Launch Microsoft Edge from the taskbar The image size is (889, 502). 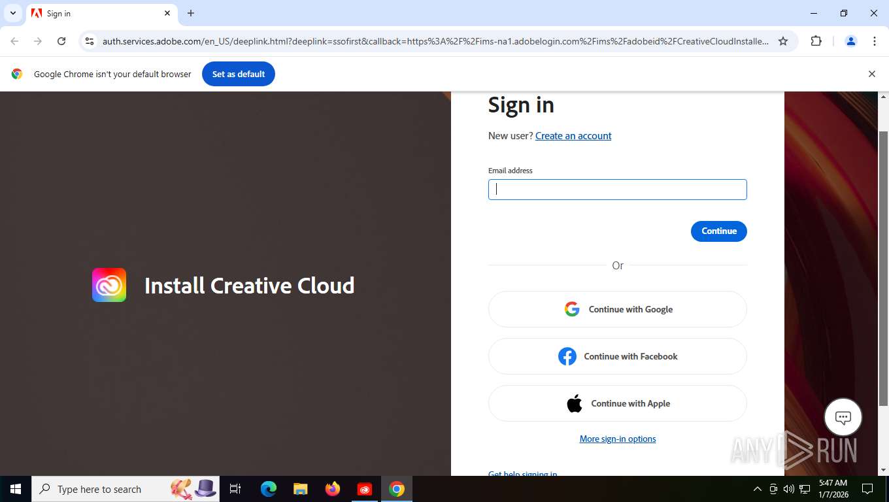(268, 489)
